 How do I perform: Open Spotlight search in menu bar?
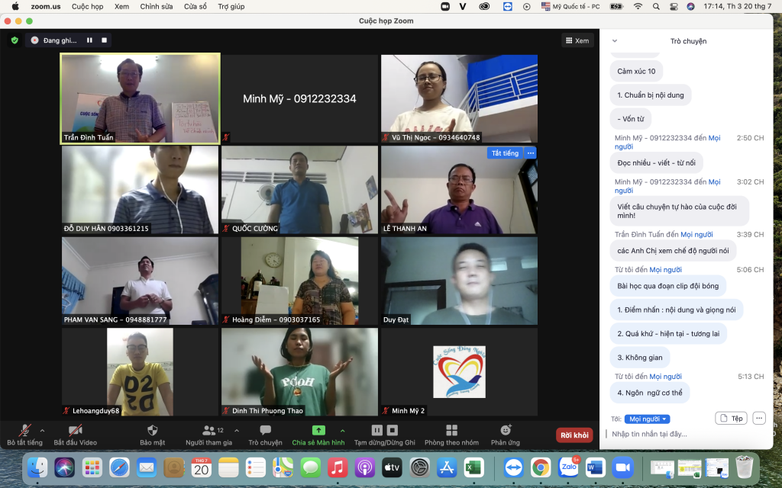[656, 6]
